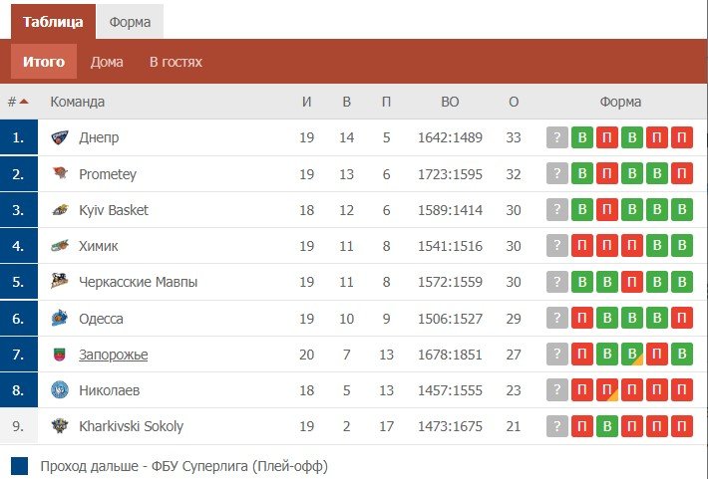Sort by the В wins column header
This screenshot has width=708, height=479.
[x=347, y=102]
